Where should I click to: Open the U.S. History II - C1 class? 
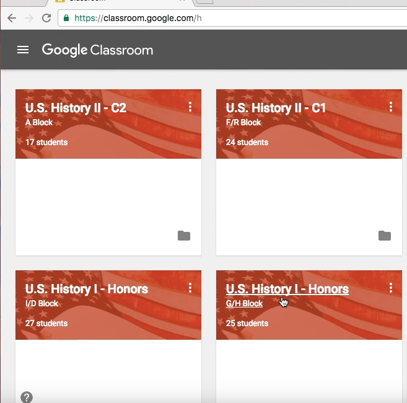[x=276, y=108]
